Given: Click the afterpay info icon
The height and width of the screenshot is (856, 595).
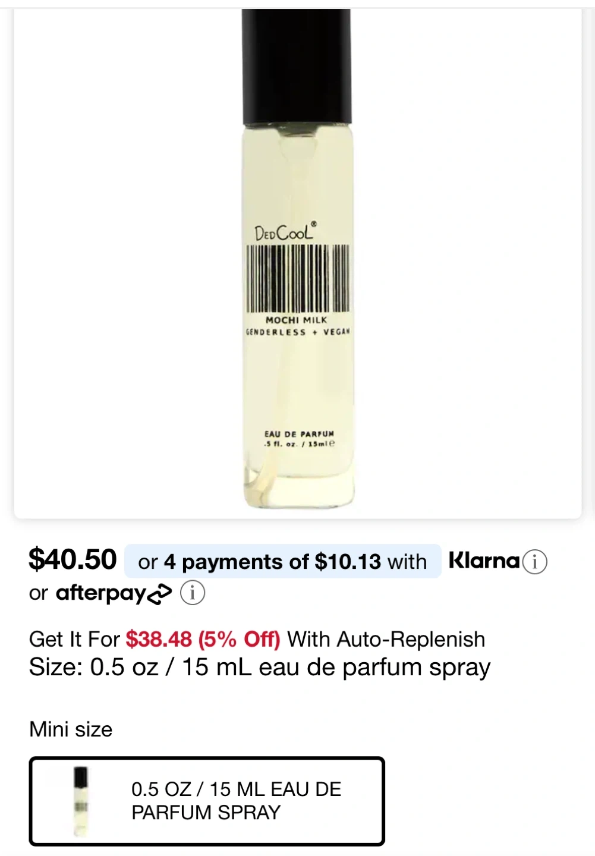Looking at the screenshot, I should [x=193, y=593].
